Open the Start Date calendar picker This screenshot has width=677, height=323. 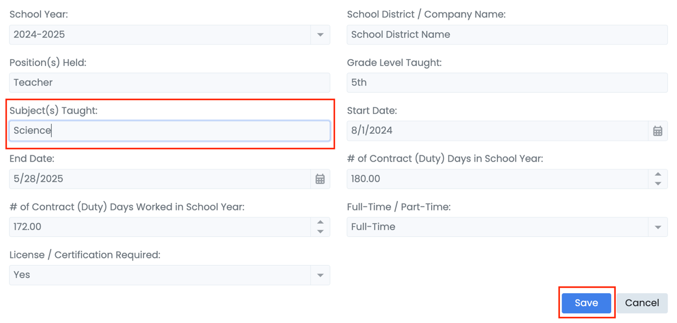point(657,131)
